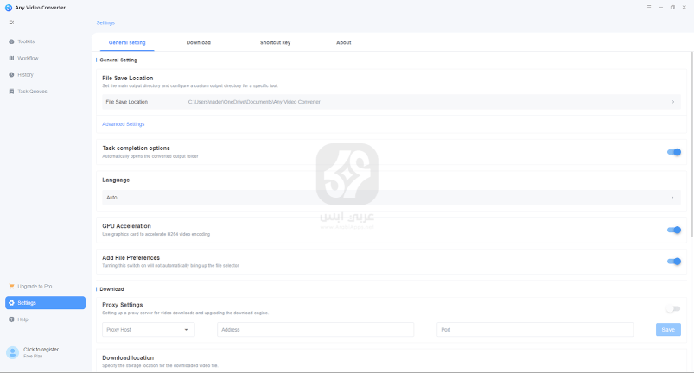Enable the Proxy Settings switch
This screenshot has width=694, height=373.
point(673,308)
